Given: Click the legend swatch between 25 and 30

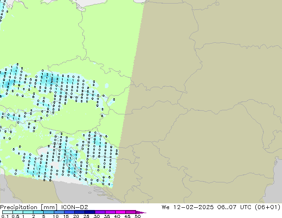Looking at the screenshot, I should tap(89, 212).
